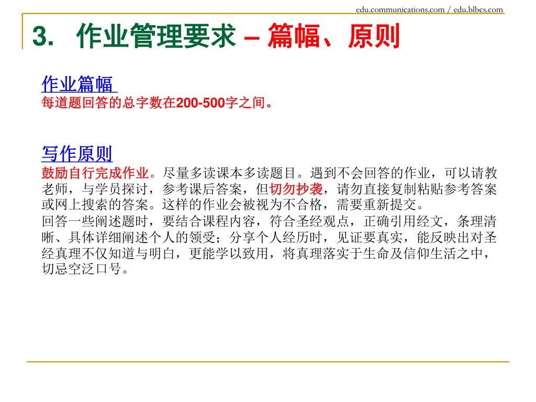Click the red title text 篇幅、原则
Screen dimensions: 536x402
[333, 36]
